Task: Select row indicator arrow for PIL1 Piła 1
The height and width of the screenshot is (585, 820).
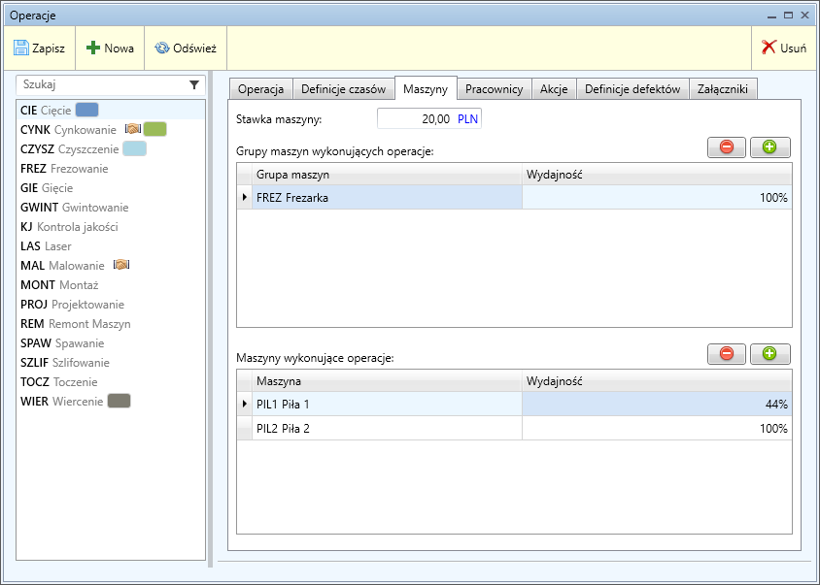Action: tap(244, 404)
